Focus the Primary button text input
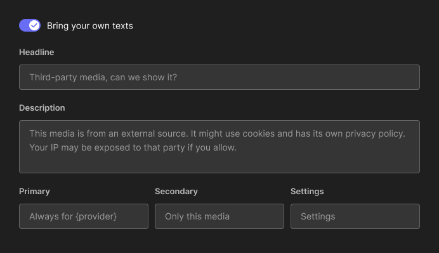The image size is (439, 253). pyautogui.click(x=83, y=216)
